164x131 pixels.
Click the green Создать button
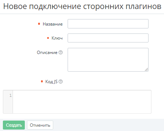click(x=14, y=125)
